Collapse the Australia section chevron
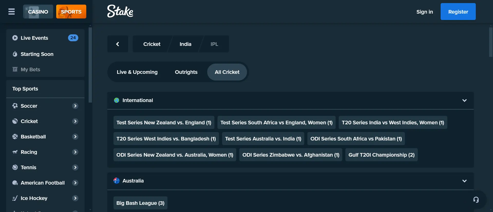This screenshot has width=493, height=212. tap(464, 181)
